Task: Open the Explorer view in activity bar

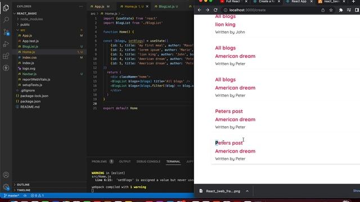Action: [6, 8]
